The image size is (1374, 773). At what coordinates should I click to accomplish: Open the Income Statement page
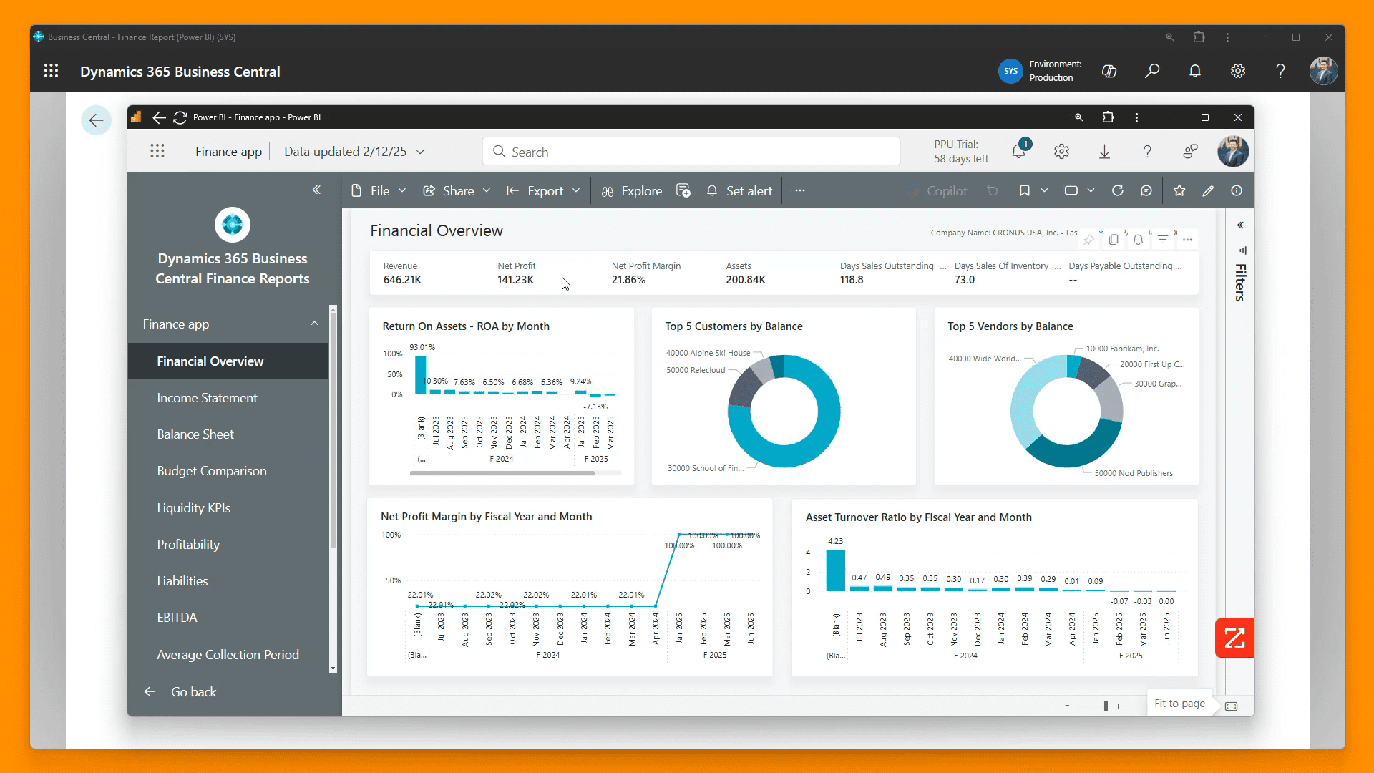[x=207, y=398]
